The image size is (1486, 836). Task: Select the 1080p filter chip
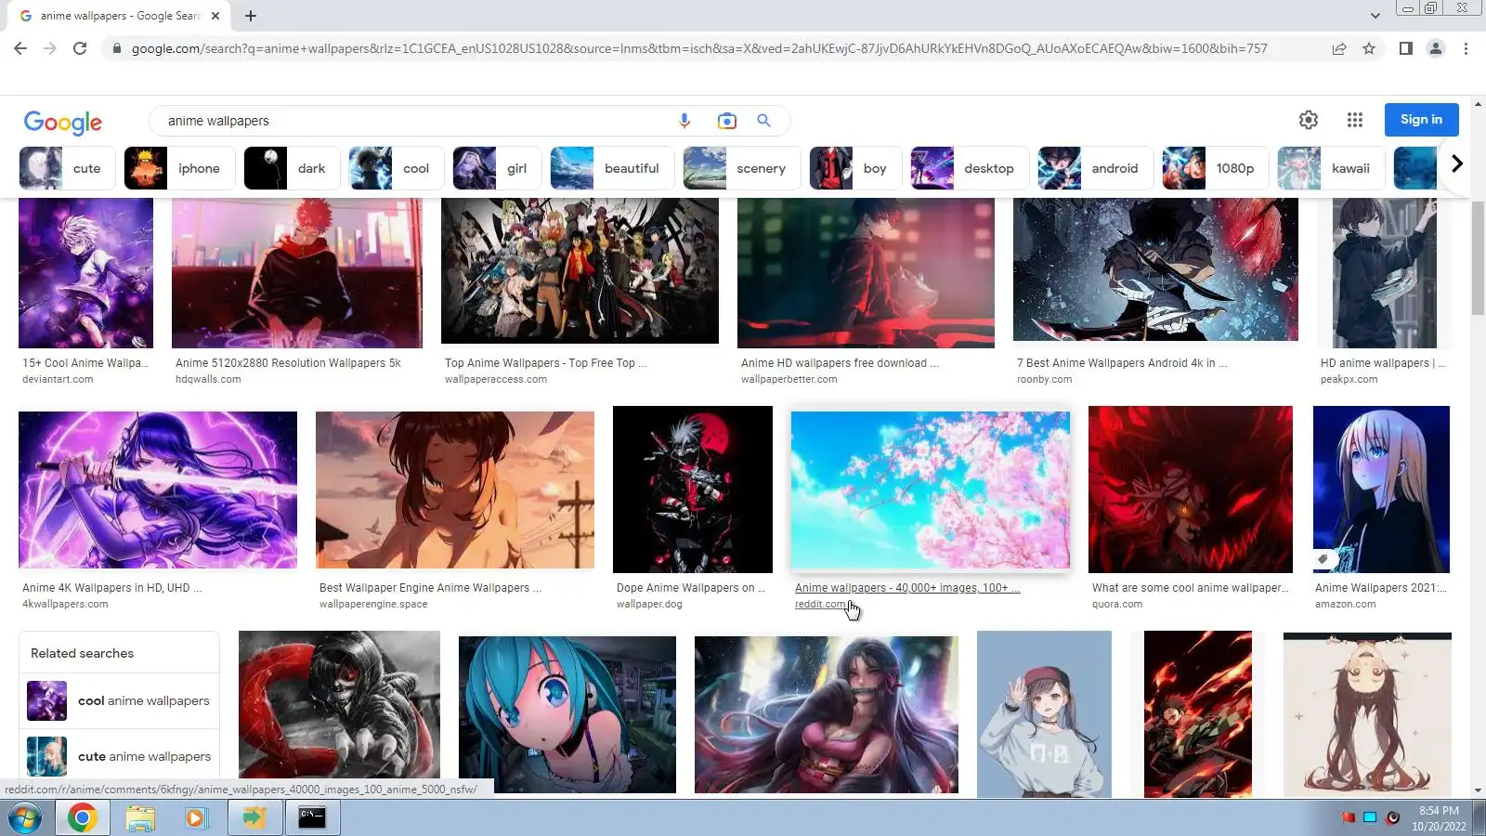(1216, 168)
